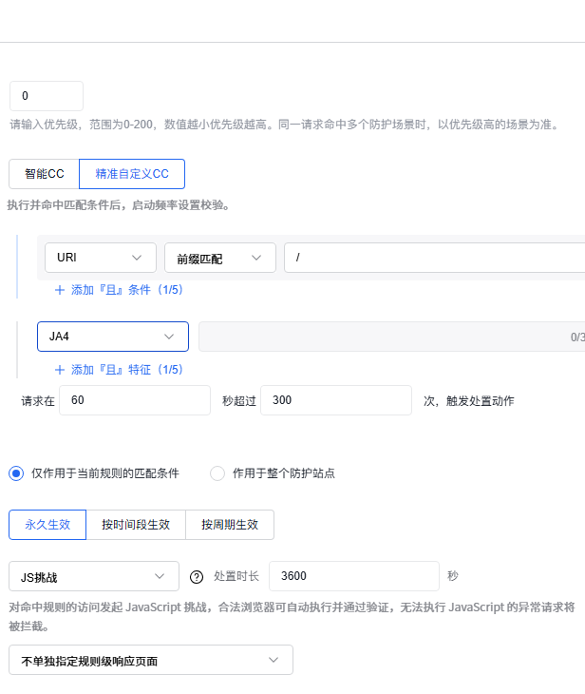
Task: Click the 3600 处置时长 input field
Action: point(353,576)
